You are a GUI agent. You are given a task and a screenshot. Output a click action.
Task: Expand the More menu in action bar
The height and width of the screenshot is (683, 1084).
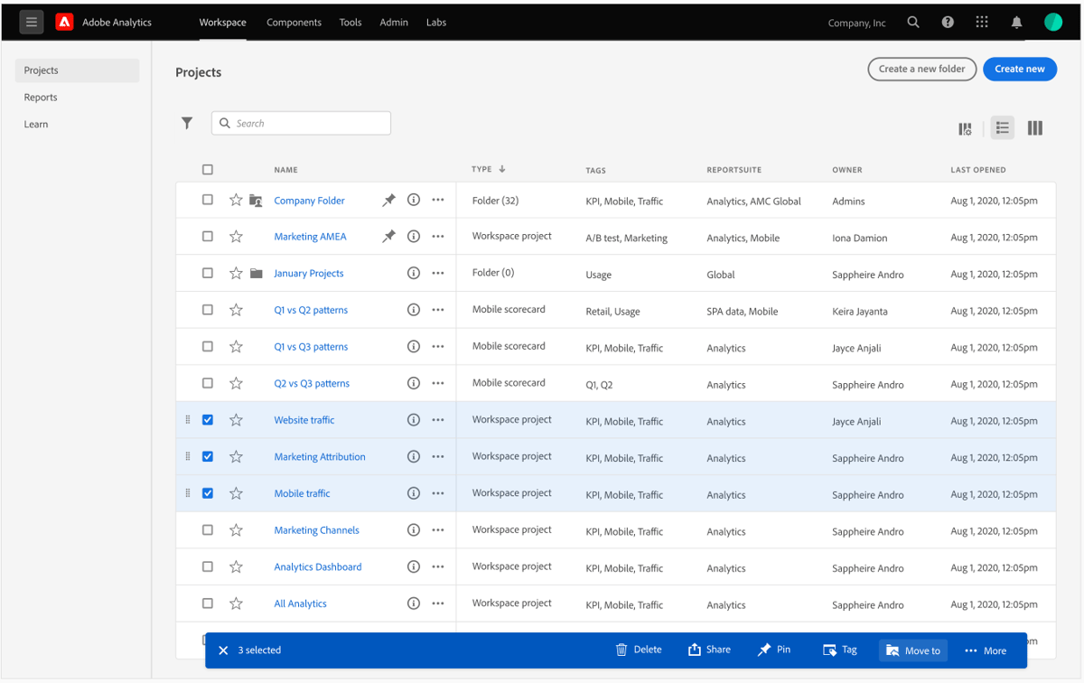click(x=986, y=650)
